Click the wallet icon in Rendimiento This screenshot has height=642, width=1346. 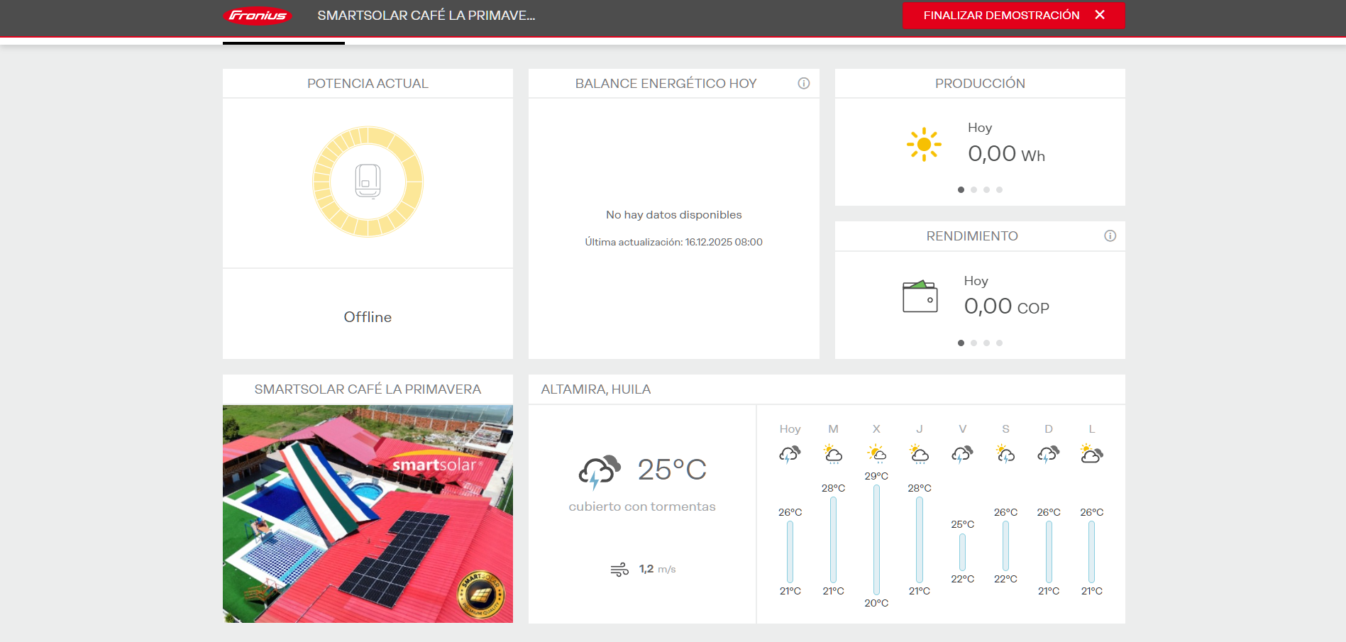920,297
